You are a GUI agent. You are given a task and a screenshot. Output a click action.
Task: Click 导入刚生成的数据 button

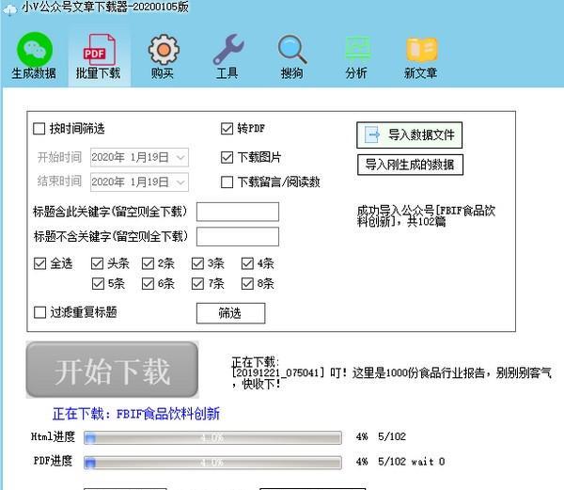click(410, 165)
